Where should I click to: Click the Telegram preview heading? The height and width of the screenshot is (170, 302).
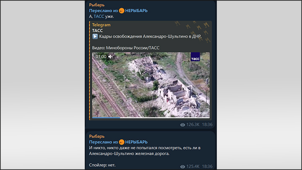pos(102,25)
